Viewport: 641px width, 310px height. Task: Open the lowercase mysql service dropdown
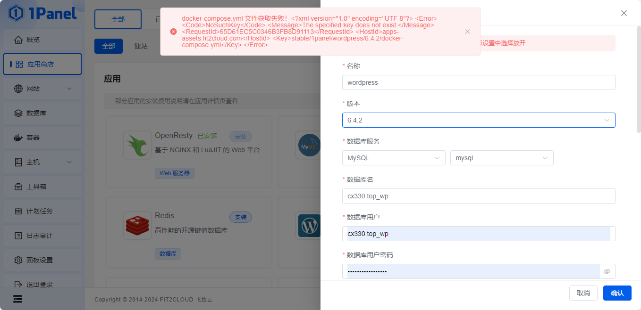[502, 158]
